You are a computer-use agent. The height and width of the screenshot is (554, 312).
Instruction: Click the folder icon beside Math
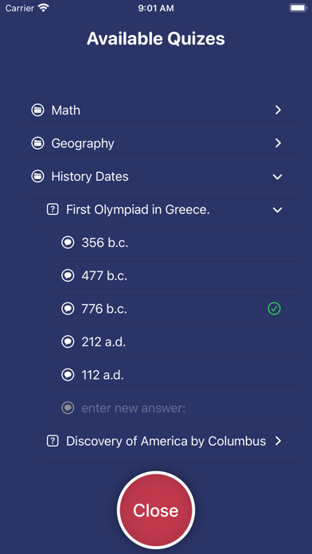tap(37, 110)
